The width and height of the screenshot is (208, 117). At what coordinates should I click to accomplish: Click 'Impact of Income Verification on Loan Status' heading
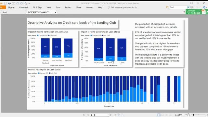[48, 32]
